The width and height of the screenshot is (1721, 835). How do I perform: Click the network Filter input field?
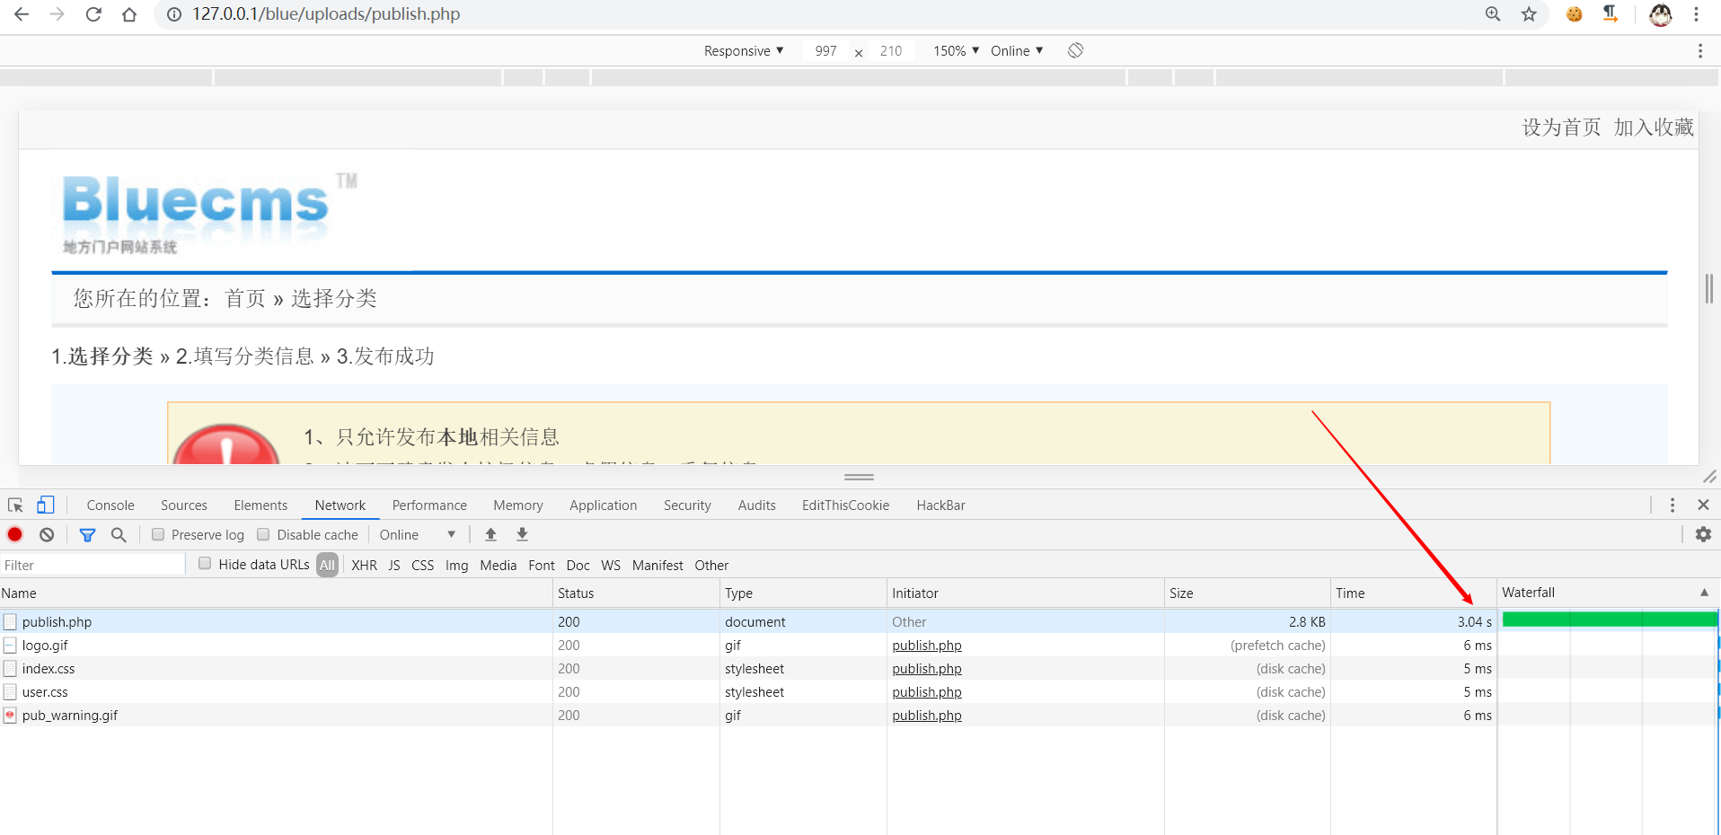pyautogui.click(x=93, y=565)
